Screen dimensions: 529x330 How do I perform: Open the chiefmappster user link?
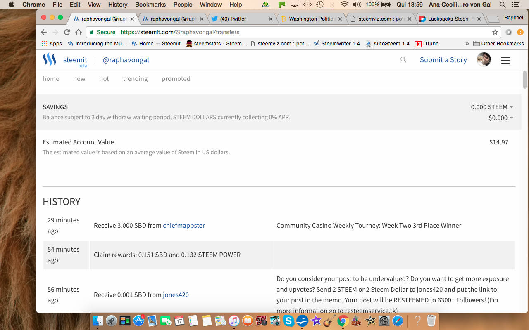184,225
